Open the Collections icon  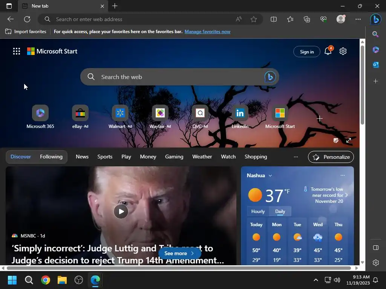[307, 19]
